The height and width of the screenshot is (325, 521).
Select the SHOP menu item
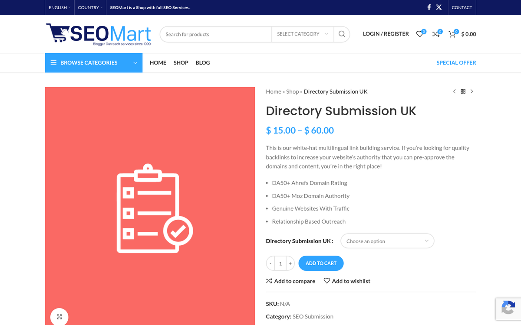coord(181,62)
